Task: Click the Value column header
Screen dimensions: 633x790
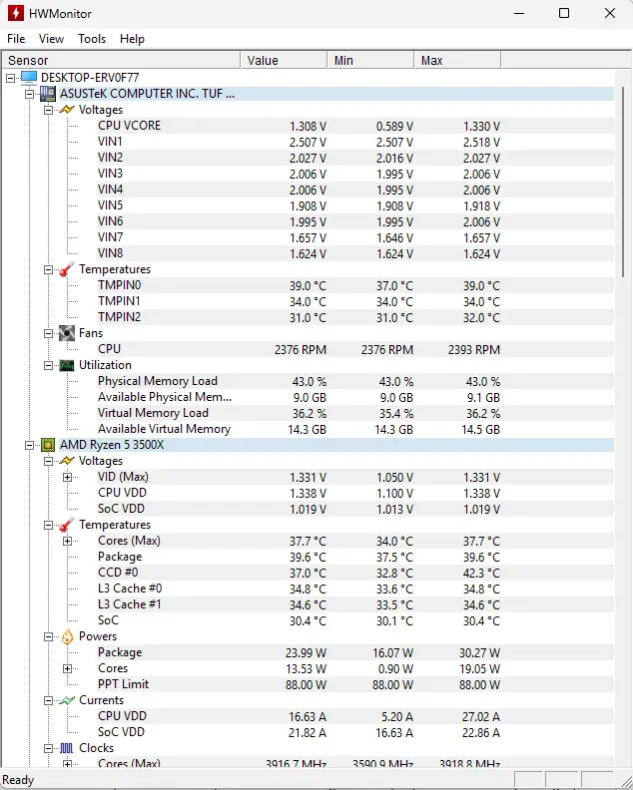Action: pyautogui.click(x=284, y=61)
